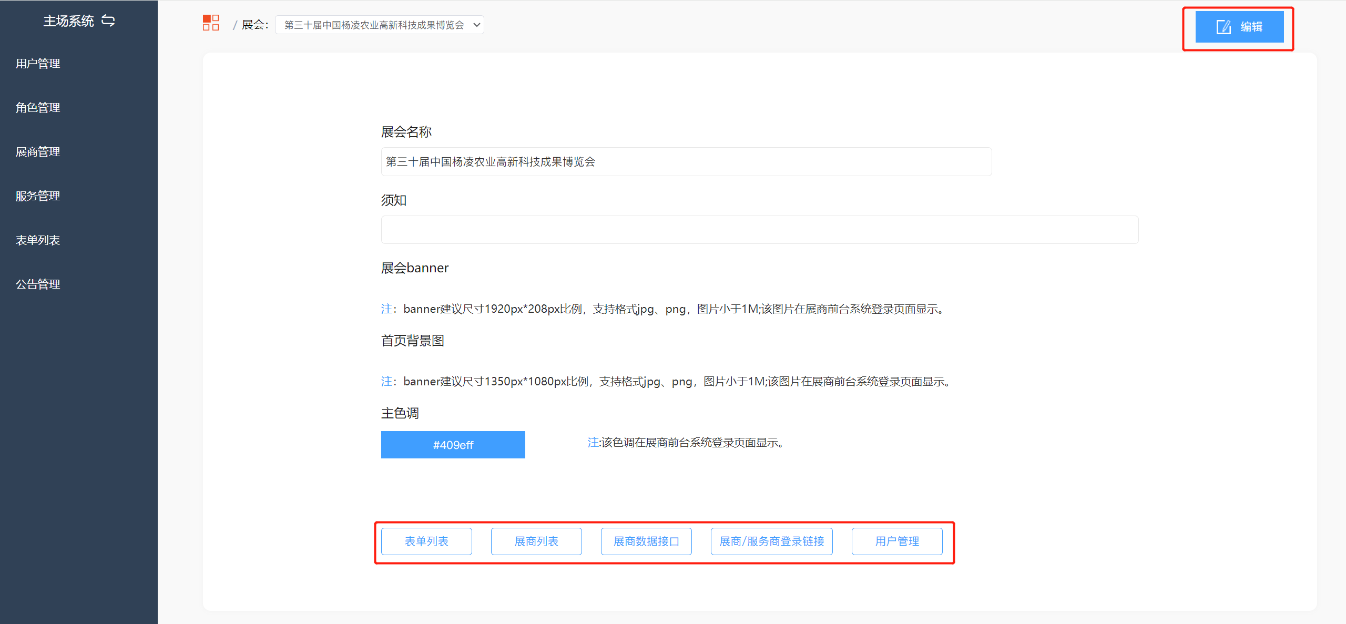Open 角色管理 in the sidebar
1346x624 pixels.
38,108
